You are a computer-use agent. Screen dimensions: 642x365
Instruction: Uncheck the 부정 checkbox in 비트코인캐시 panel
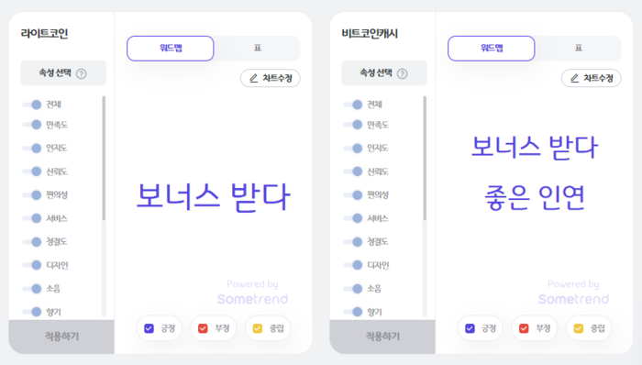pos(524,328)
